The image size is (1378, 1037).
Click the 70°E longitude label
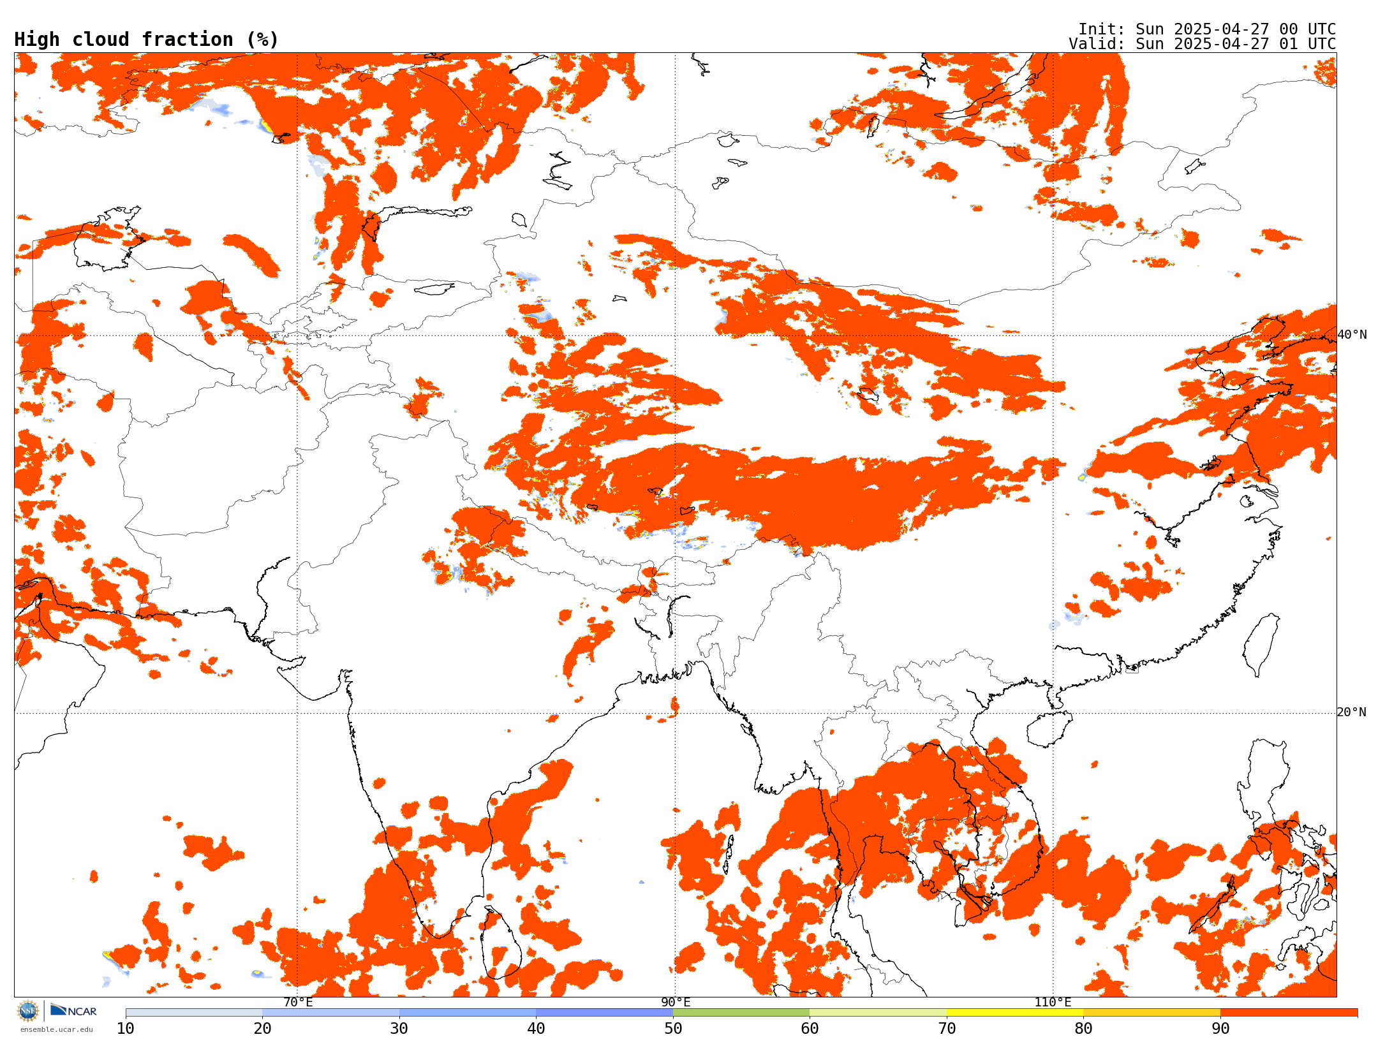click(298, 1002)
